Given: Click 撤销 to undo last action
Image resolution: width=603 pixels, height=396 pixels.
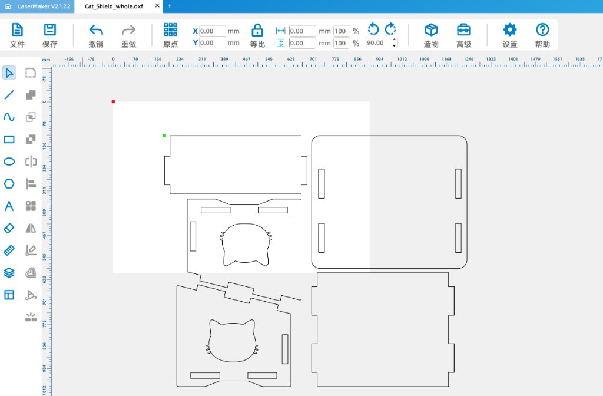Looking at the screenshot, I should pyautogui.click(x=95, y=34).
